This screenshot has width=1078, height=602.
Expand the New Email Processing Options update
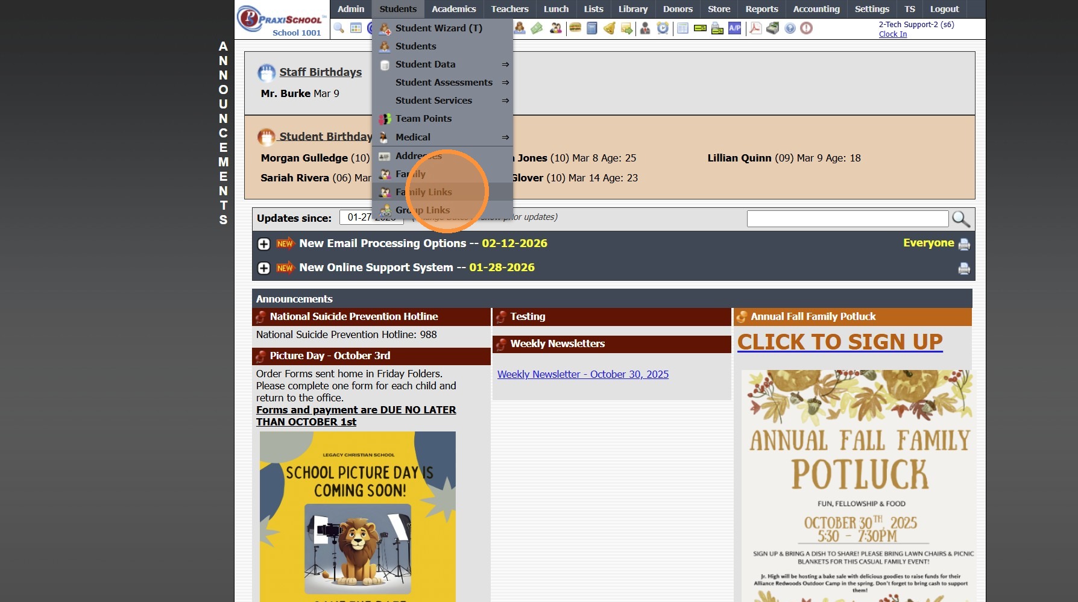tap(263, 244)
